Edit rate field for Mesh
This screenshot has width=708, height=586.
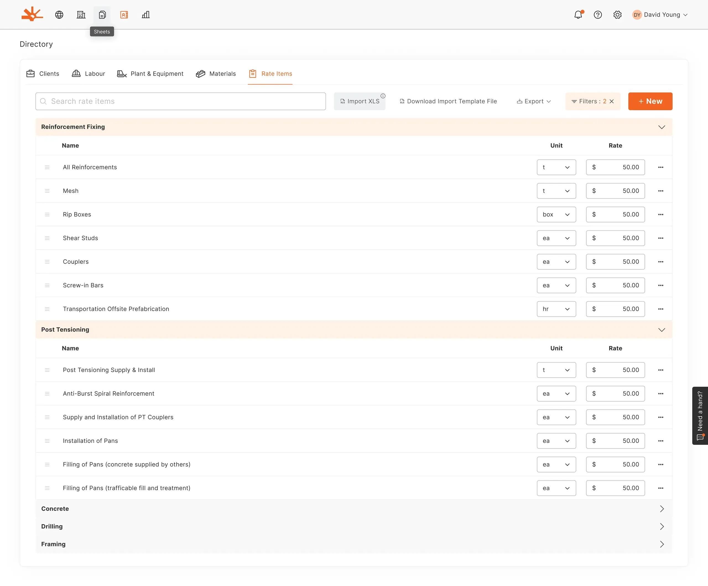click(615, 191)
